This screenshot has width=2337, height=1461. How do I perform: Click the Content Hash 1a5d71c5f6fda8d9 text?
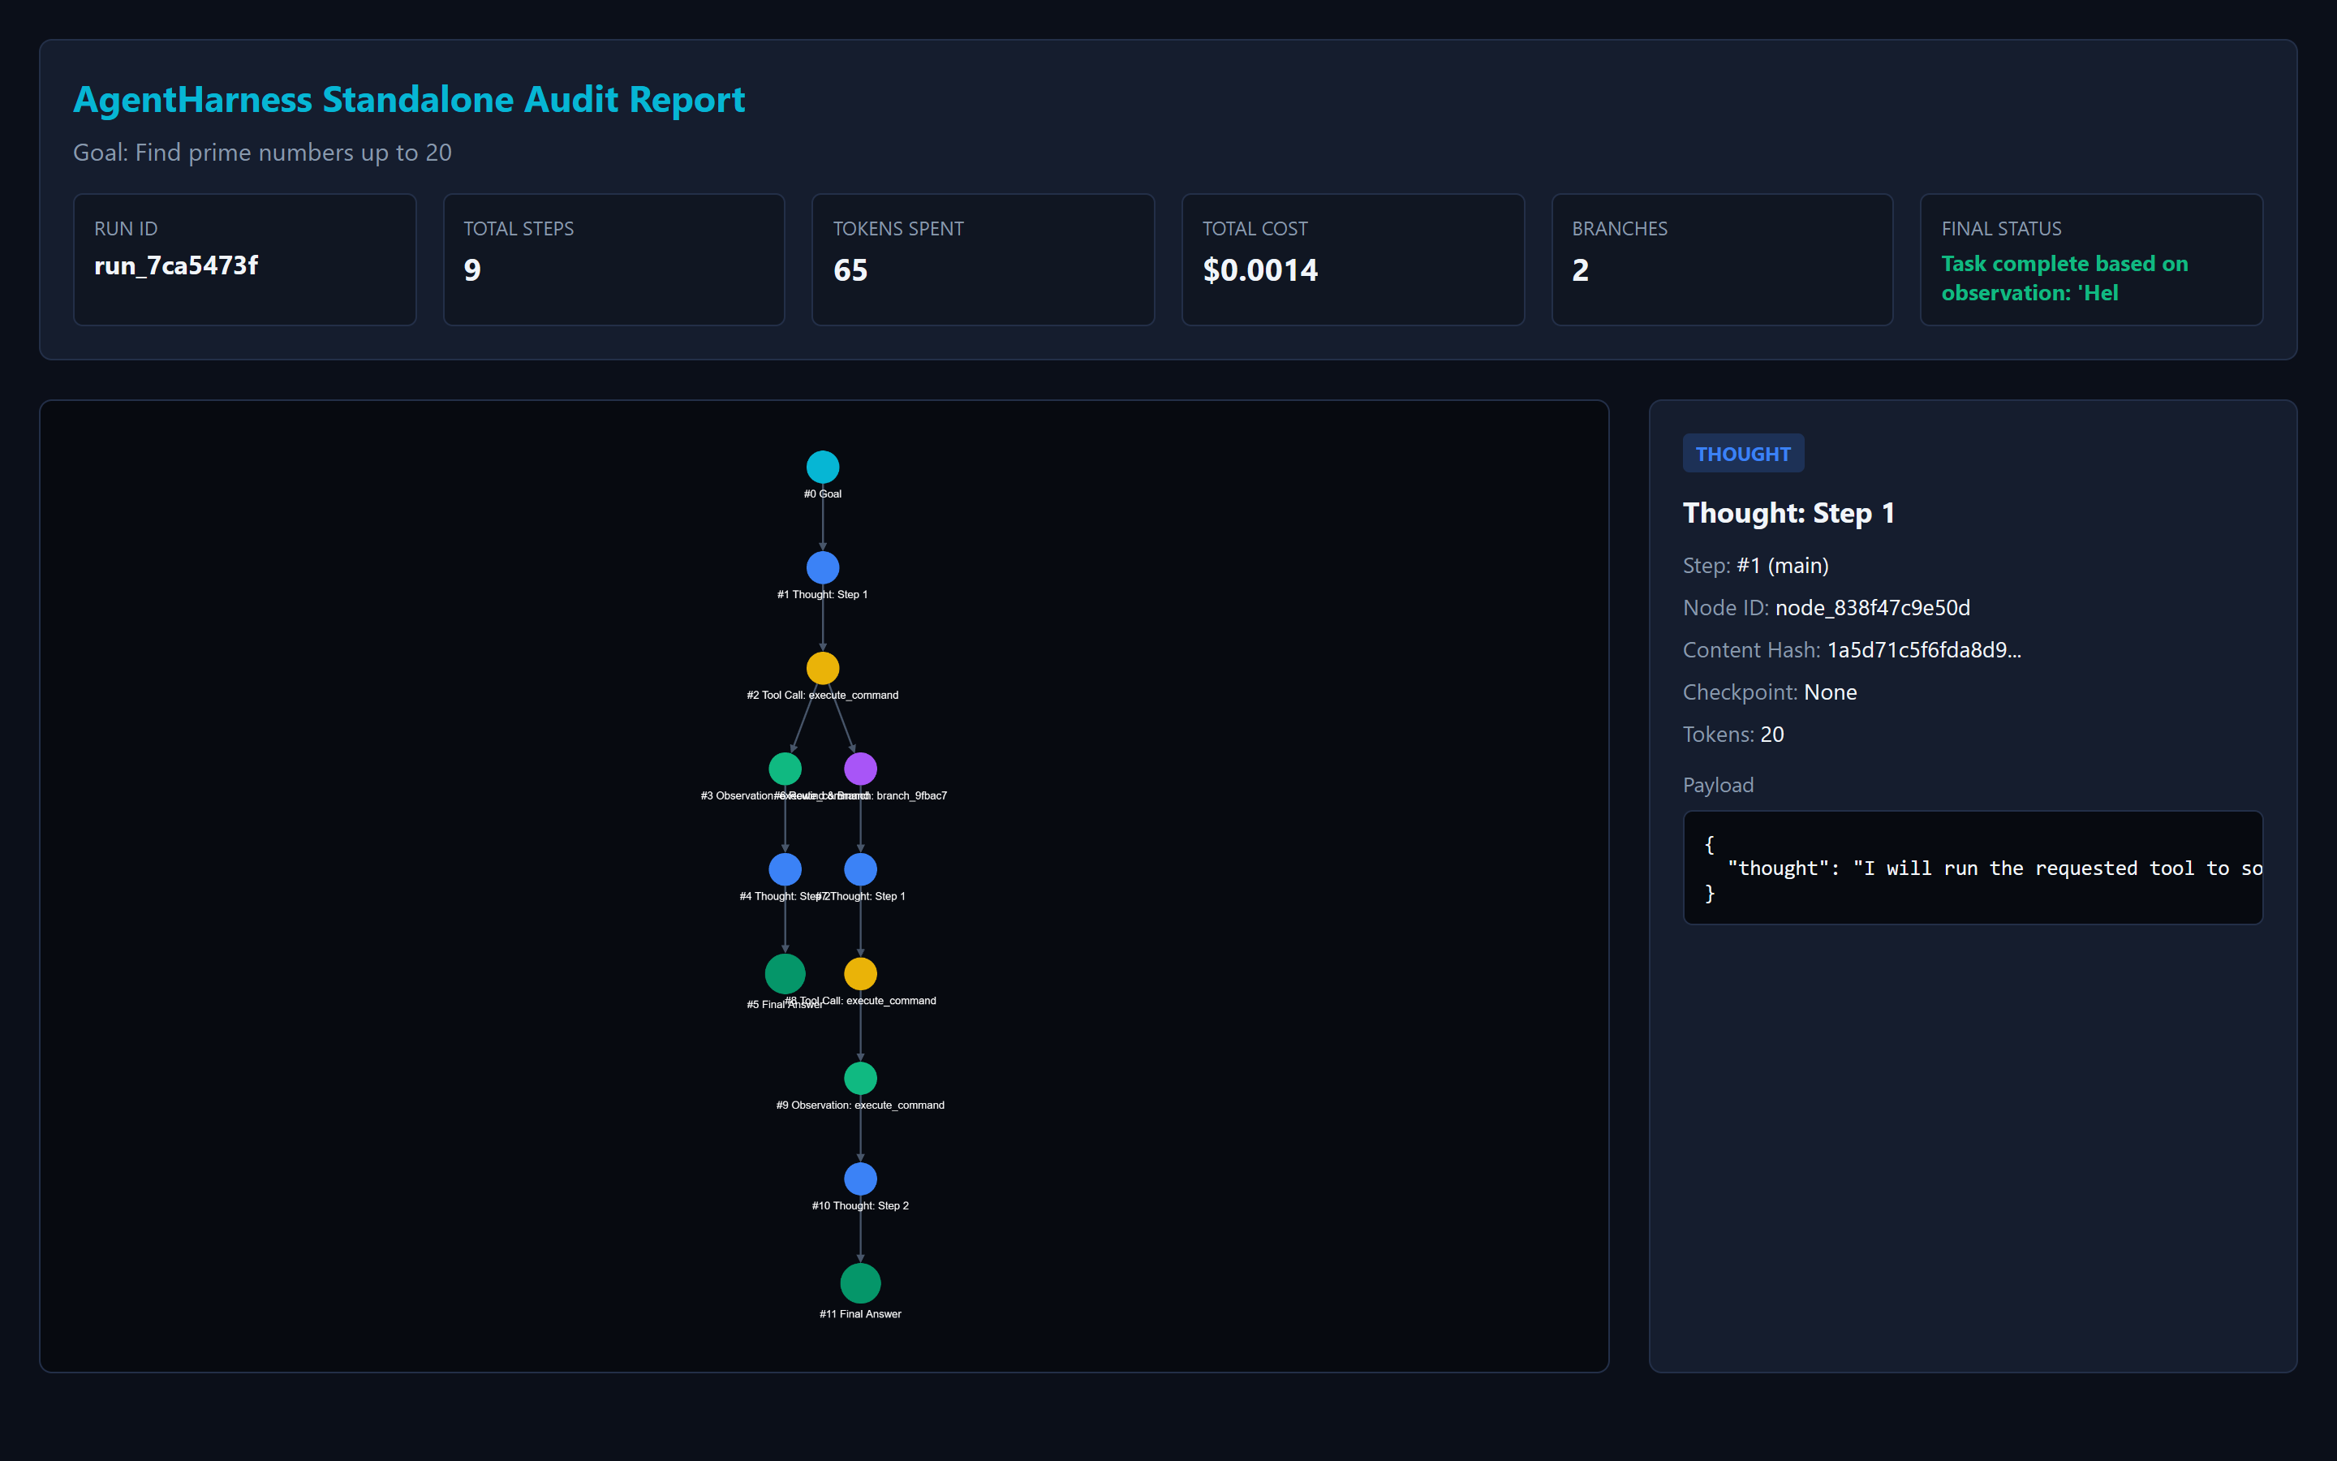pyautogui.click(x=1853, y=650)
